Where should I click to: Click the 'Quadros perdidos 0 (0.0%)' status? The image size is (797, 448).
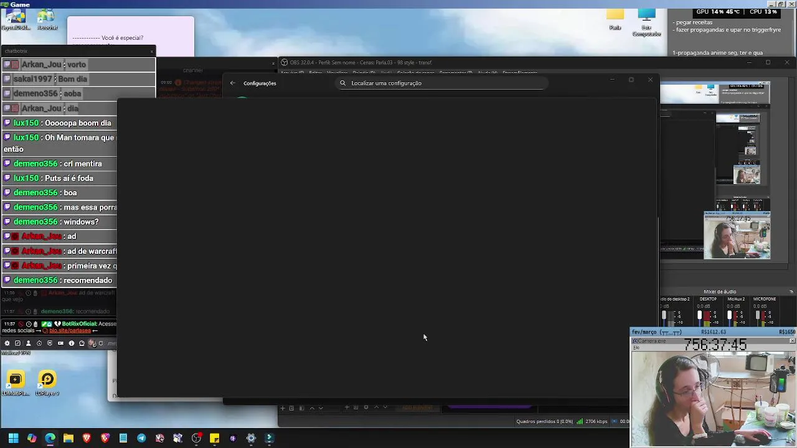[x=544, y=422]
